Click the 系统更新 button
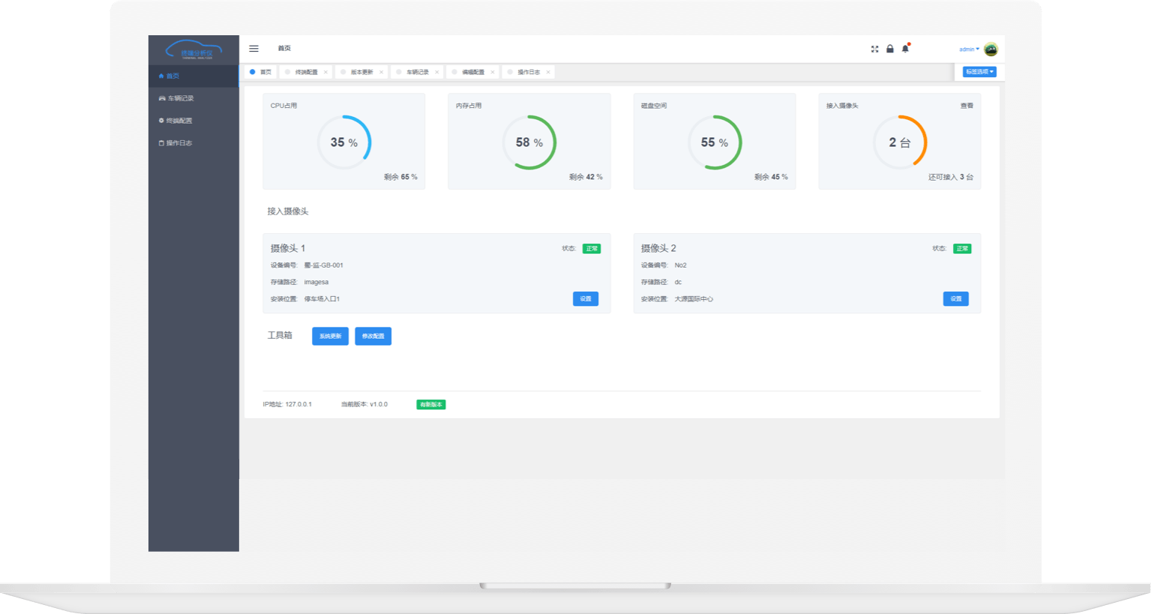 pyautogui.click(x=330, y=336)
